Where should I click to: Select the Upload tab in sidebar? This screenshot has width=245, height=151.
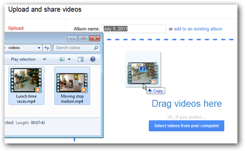pyautogui.click(x=16, y=28)
